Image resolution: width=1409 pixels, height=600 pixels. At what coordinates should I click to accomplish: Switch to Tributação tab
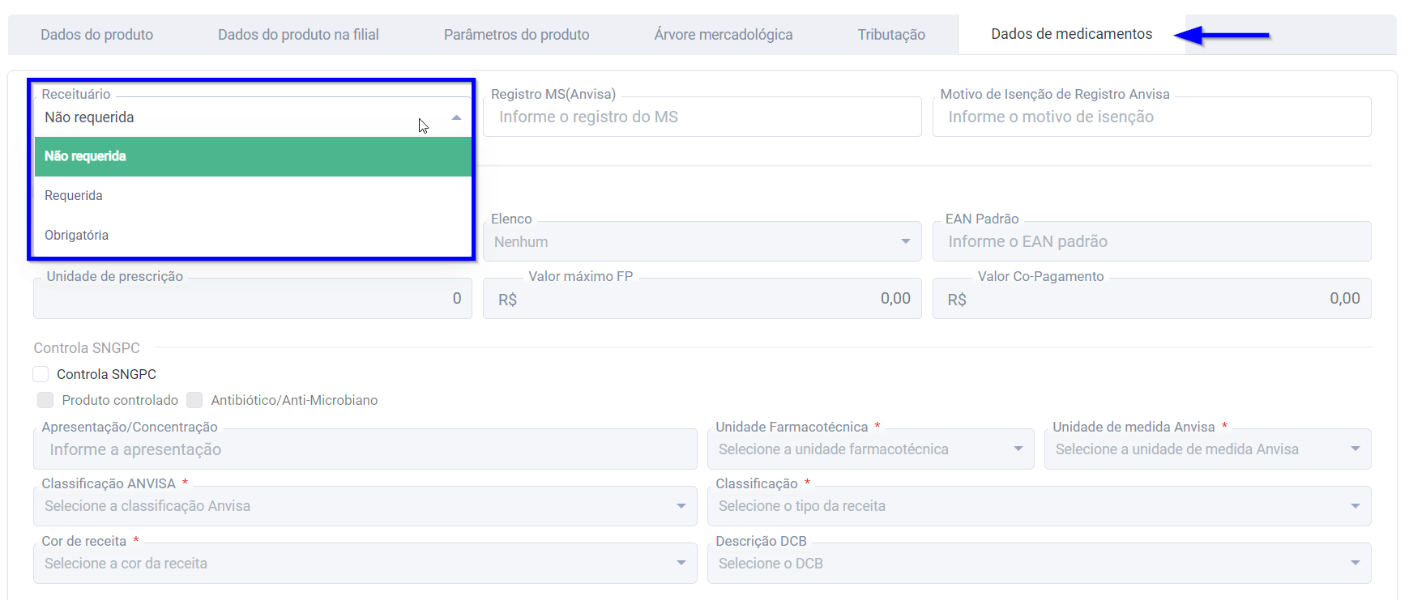tap(891, 35)
